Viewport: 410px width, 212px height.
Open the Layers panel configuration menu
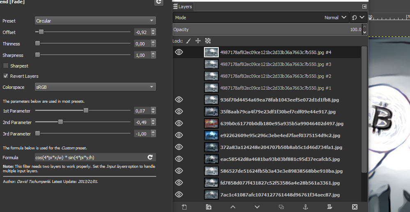pyautogui.click(x=364, y=7)
